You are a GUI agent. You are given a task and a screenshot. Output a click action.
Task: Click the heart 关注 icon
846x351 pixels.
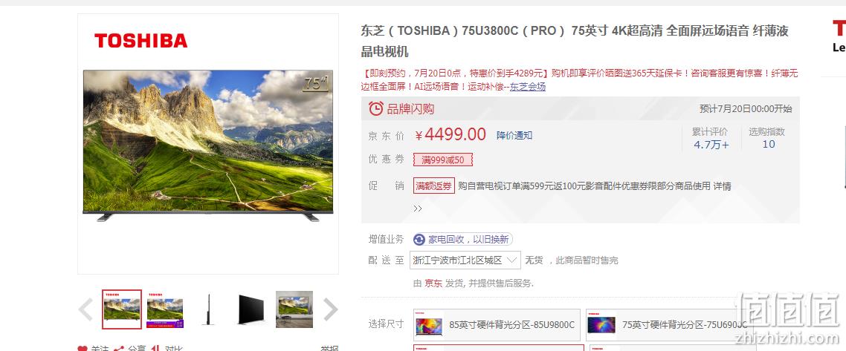tap(83, 349)
